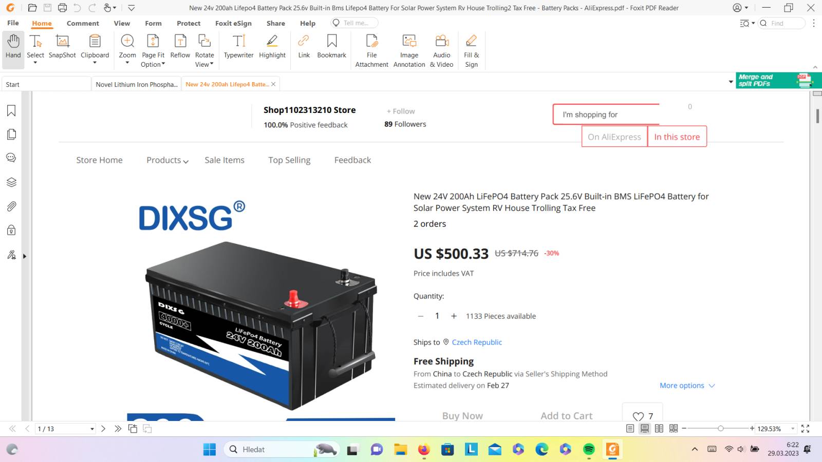The image size is (822, 462).
Task: Close the New 24v 200ah Lifepo4 tab
Action: pos(273,84)
